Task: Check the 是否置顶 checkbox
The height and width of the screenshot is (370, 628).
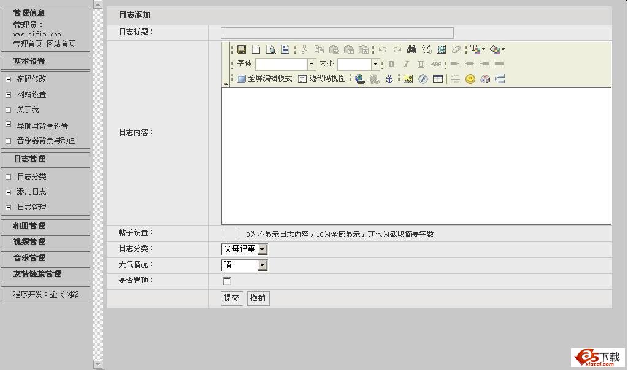Action: pos(227,281)
